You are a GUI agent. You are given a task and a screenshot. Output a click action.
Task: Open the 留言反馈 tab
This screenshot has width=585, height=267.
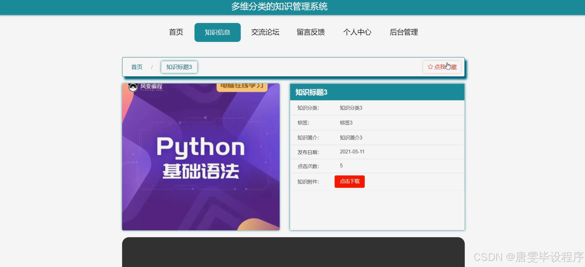(311, 32)
